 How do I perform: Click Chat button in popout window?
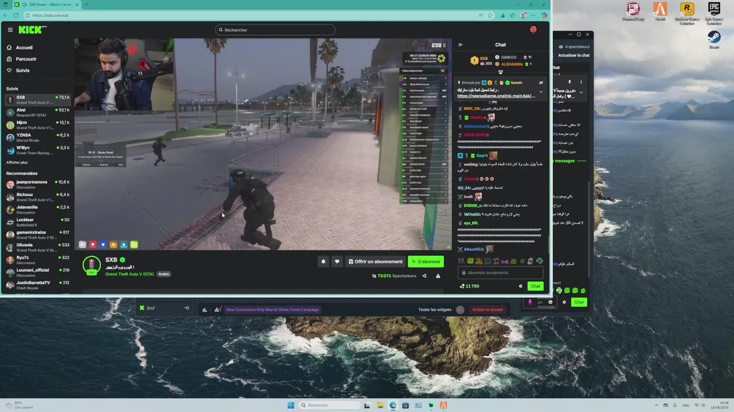[579, 302]
